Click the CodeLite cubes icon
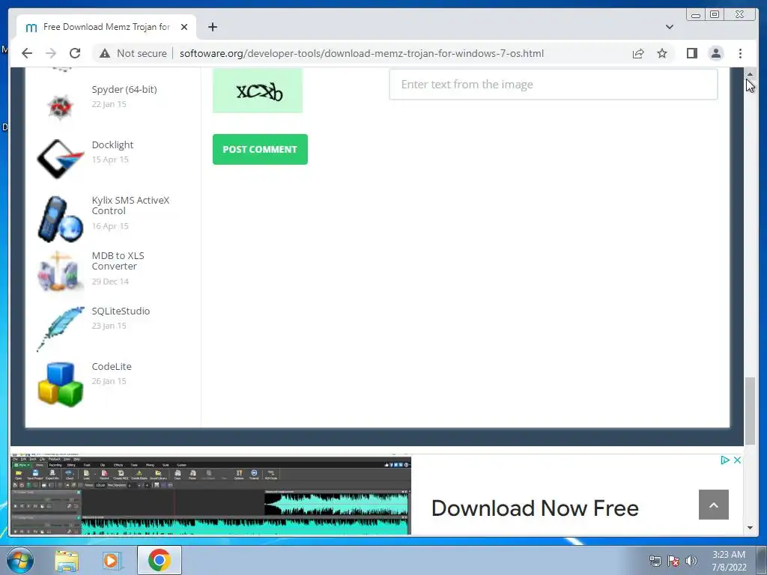The image size is (767, 575). tap(60, 384)
